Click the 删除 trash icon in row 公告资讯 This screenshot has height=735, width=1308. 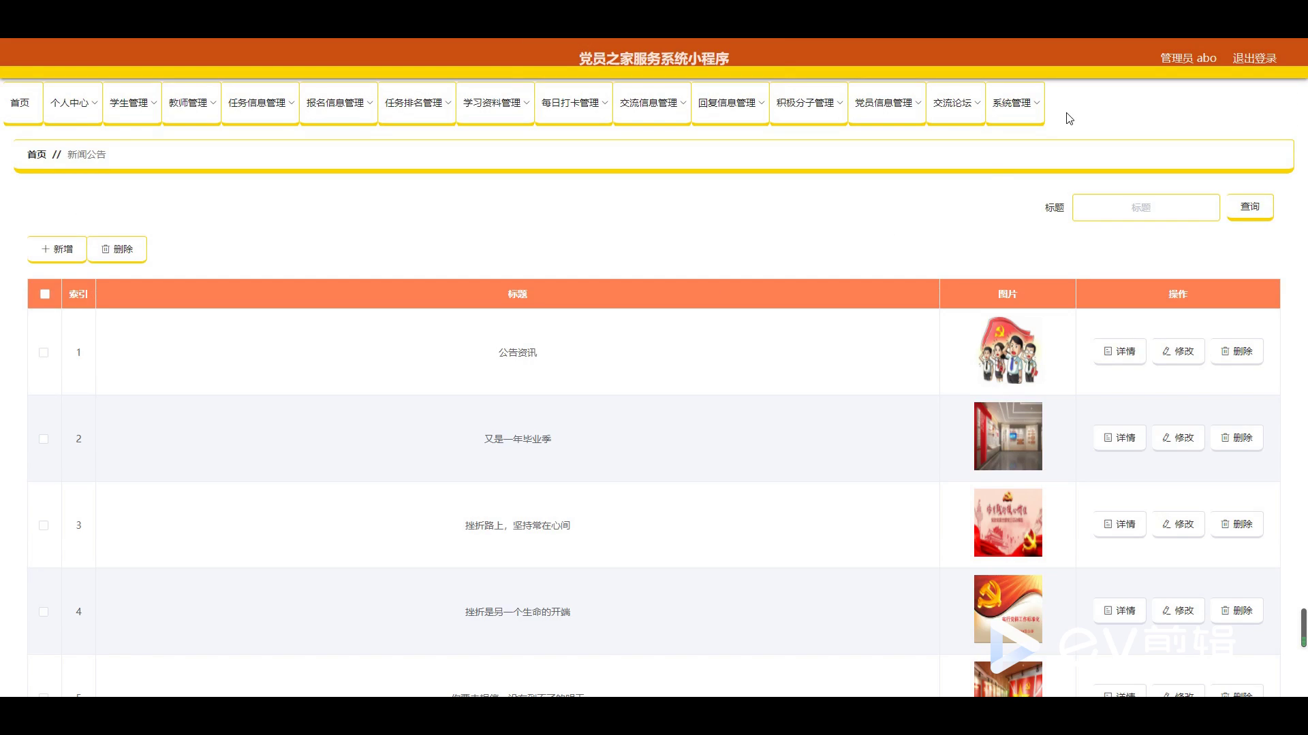point(1225,351)
